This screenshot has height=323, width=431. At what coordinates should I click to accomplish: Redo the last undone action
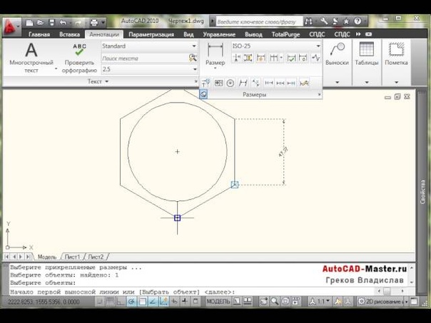pos(78,23)
